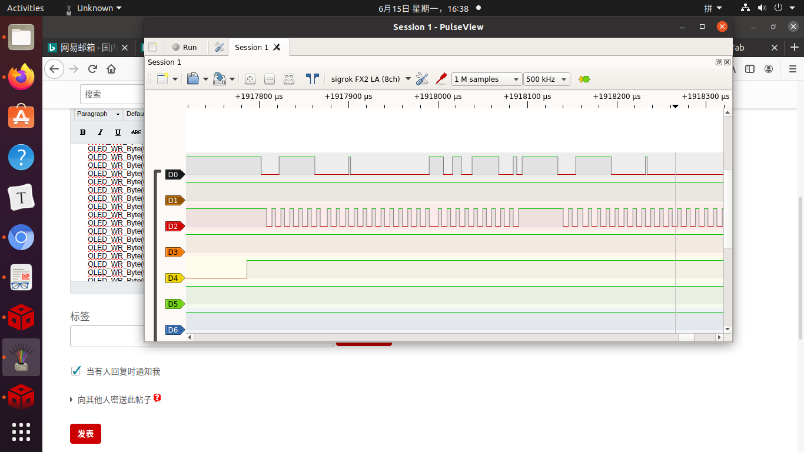Screen dimensions: 804x452
Task: Go forward in the Firefox browser
Action: pos(74,69)
